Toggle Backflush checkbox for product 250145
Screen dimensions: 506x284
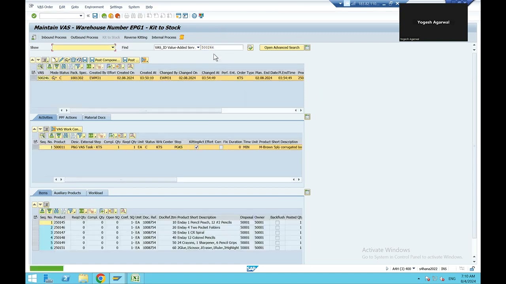pyautogui.click(x=277, y=222)
